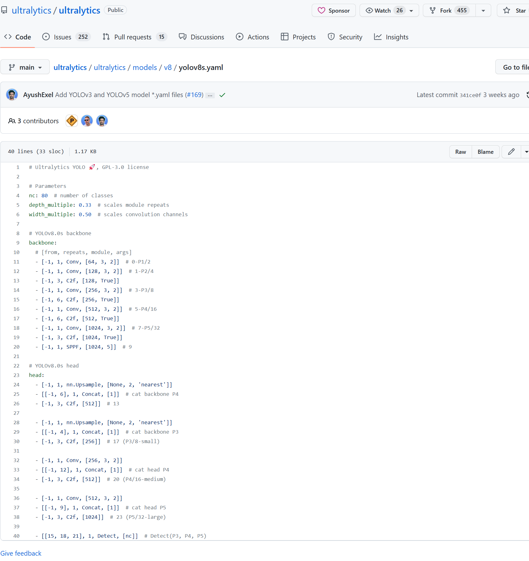This screenshot has height=561, width=529.
Task: Click the ultralytics root breadcrumb link
Action: click(70, 67)
